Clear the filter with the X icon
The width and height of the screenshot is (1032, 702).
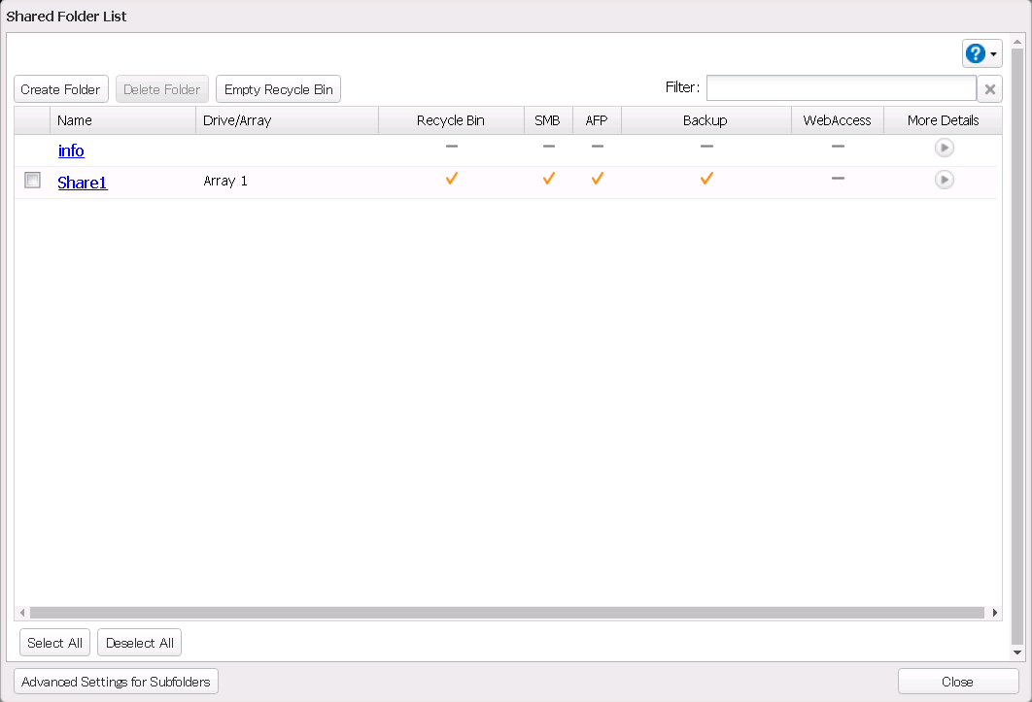tap(989, 89)
